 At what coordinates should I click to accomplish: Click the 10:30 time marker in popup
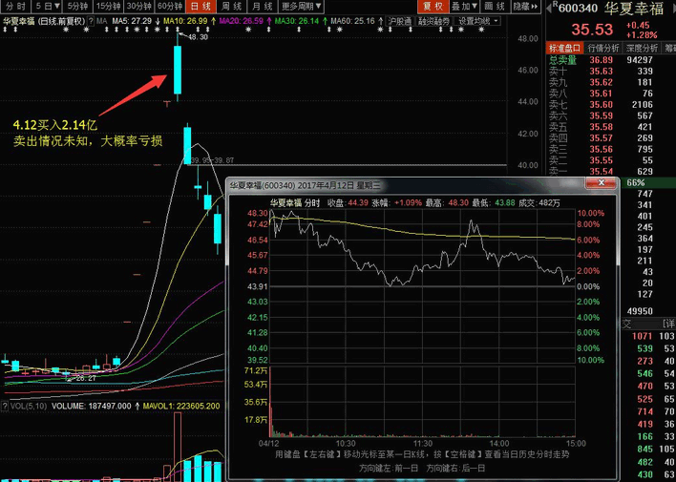tap(346, 443)
